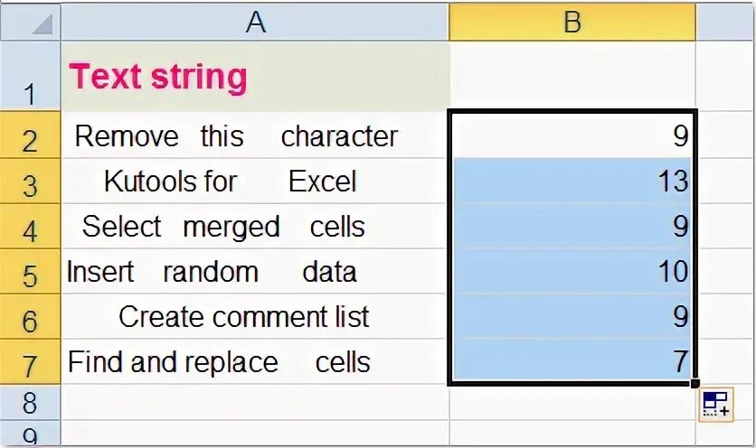Viewport: 756px width, 448px height.
Task: Select row 6 header
Action: 31,317
